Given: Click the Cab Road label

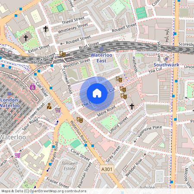Looking at the screenshot, I should pyautogui.click(x=42, y=89).
